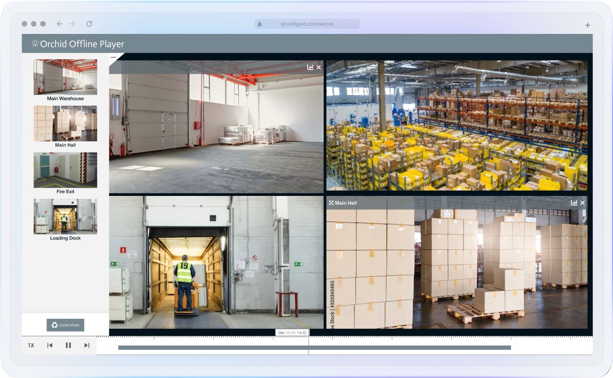
Task: Add the Fire Exit camera thumbnail
Action: (65, 170)
